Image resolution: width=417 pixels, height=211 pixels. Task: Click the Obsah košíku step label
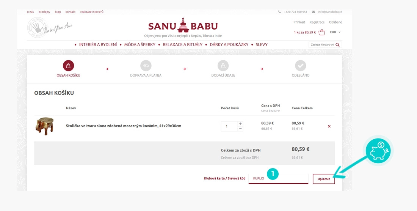(x=68, y=75)
